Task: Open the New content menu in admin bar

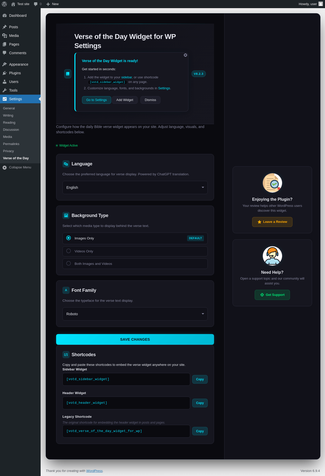Action: [x=53, y=4]
